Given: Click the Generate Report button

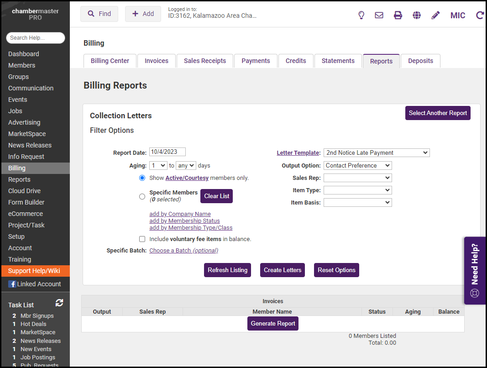Looking at the screenshot, I should [x=273, y=323].
